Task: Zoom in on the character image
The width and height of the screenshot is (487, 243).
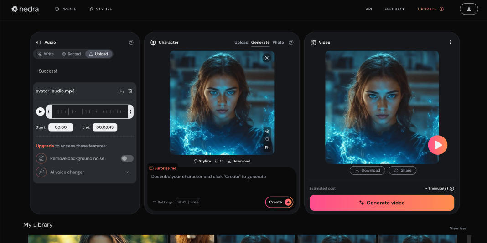Action: point(267,132)
